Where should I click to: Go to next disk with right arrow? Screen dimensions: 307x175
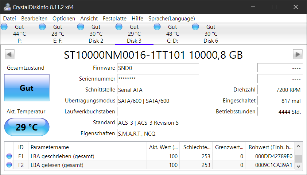click(298, 54)
